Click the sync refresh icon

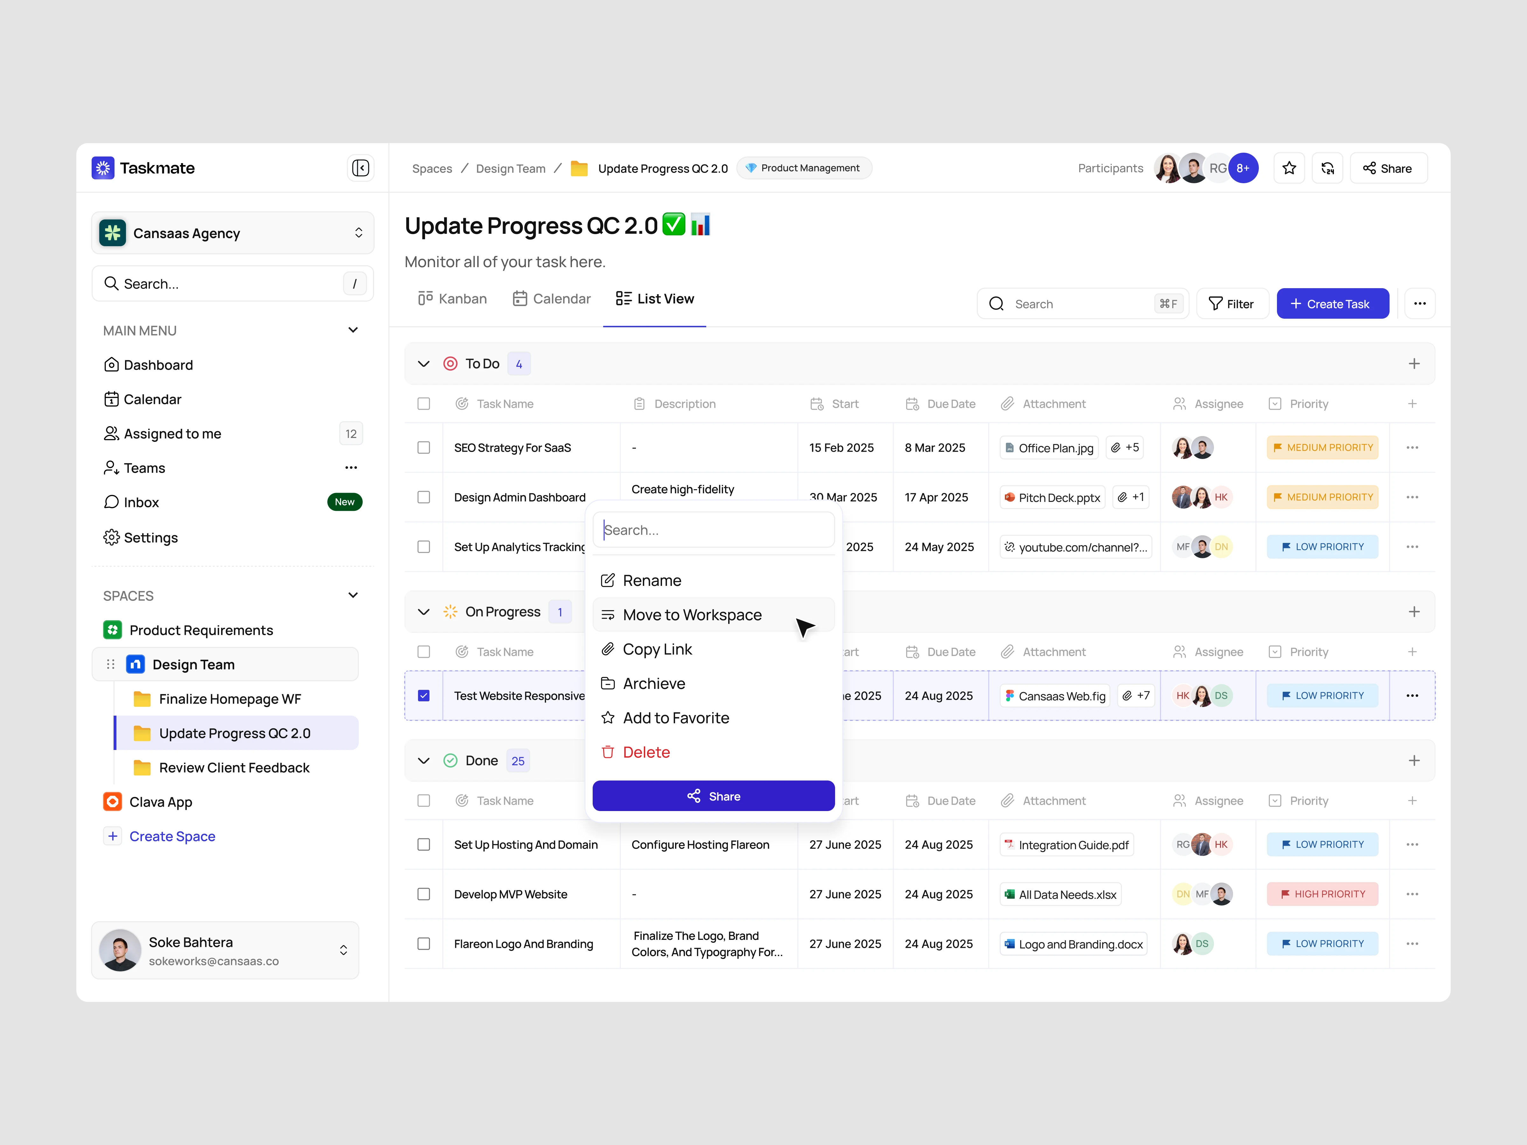tap(1327, 168)
